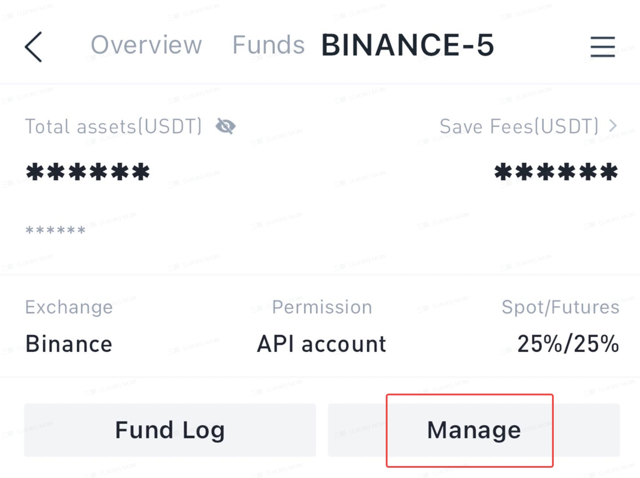Open the hamburger menu icon
Screen dimensions: 640x478
pos(603,47)
